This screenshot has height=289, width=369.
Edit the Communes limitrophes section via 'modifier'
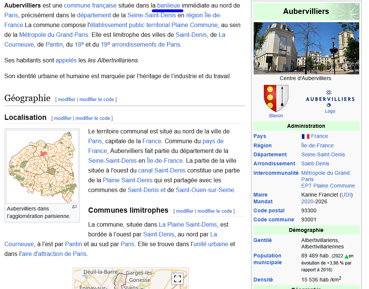pos(185,211)
